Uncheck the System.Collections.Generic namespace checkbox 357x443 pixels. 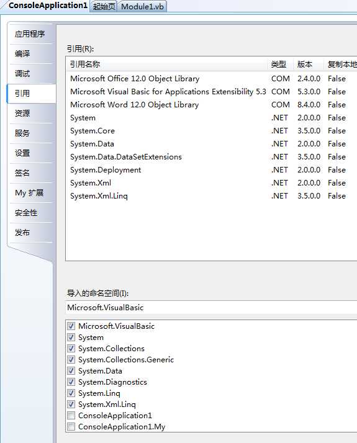[x=71, y=360]
